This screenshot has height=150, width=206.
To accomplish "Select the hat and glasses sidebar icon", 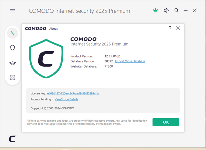I will pyautogui.click(x=12, y=63).
